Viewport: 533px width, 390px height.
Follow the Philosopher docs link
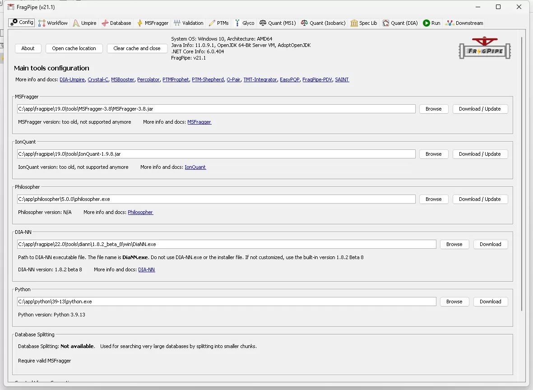coord(140,212)
